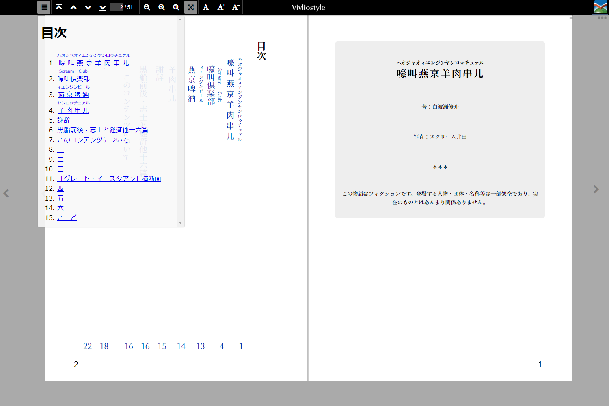Open TOC entry 六 (item 14)
The height and width of the screenshot is (406, 609).
coord(60,208)
